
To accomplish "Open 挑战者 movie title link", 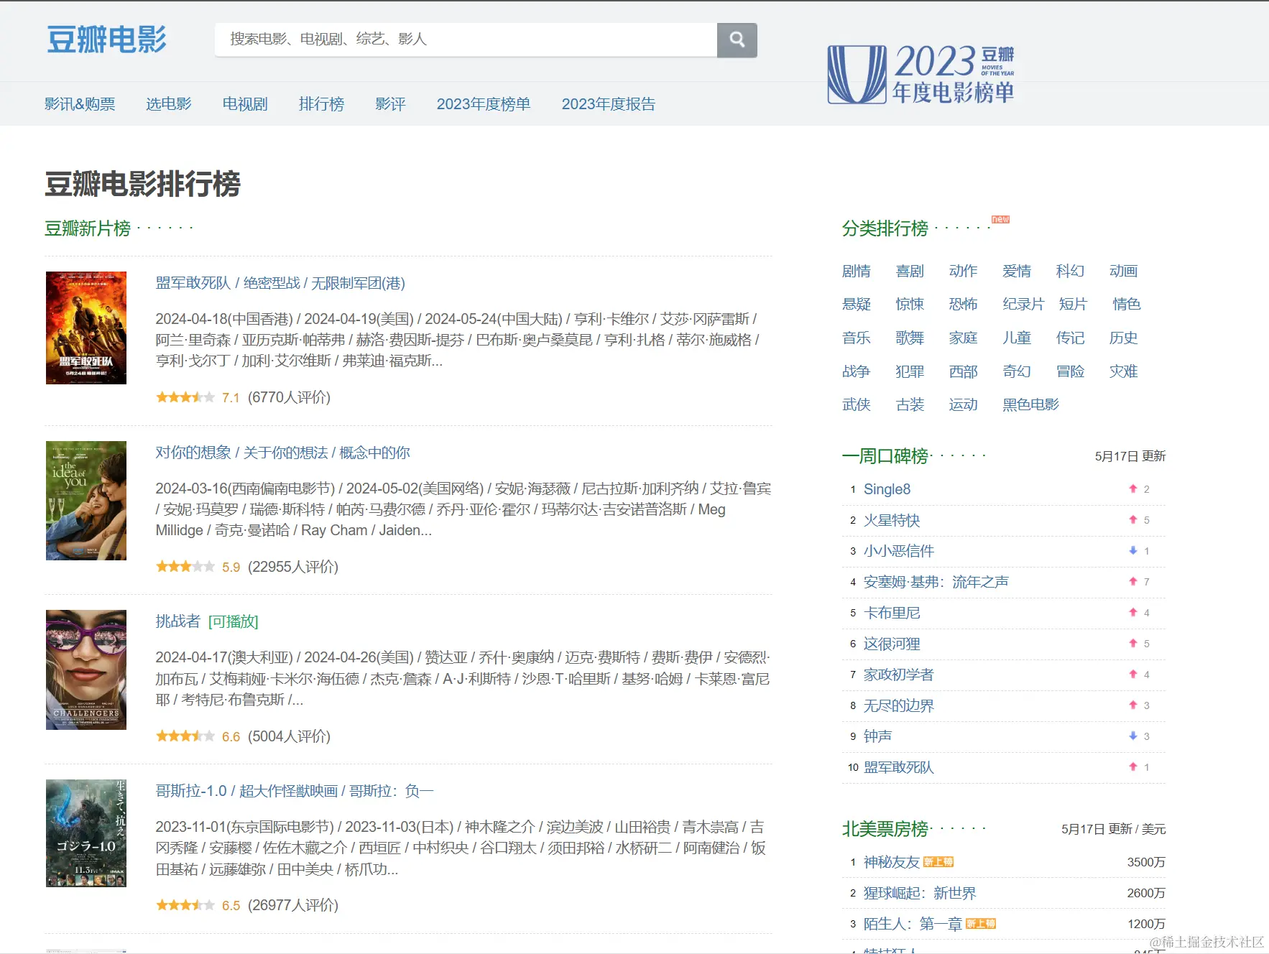I will [x=178, y=621].
